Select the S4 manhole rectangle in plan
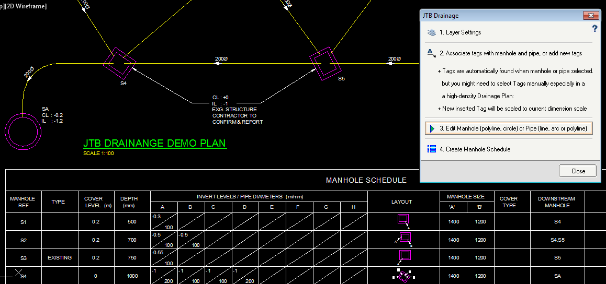Viewport: 606px width, 284px height. coord(120,63)
